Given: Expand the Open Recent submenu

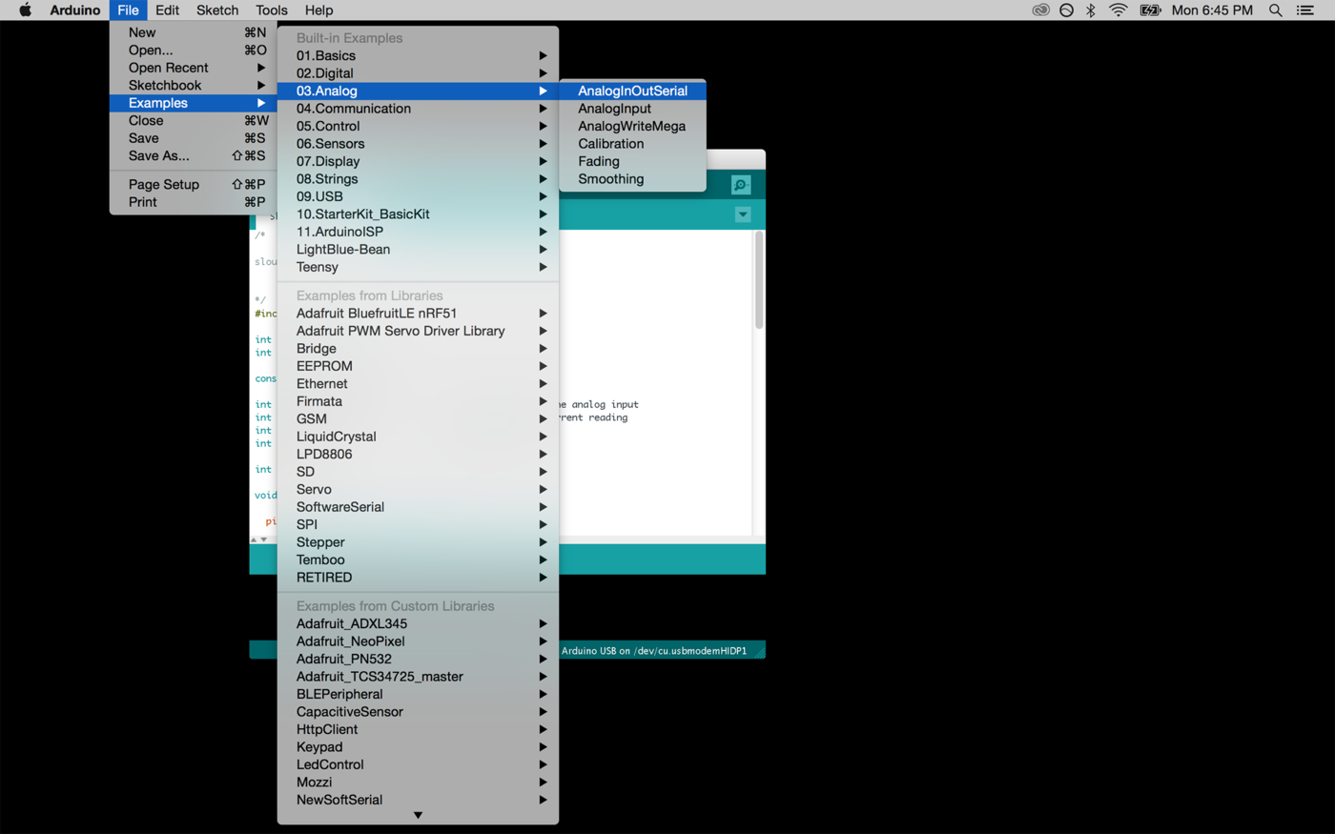Looking at the screenshot, I should click(x=194, y=68).
